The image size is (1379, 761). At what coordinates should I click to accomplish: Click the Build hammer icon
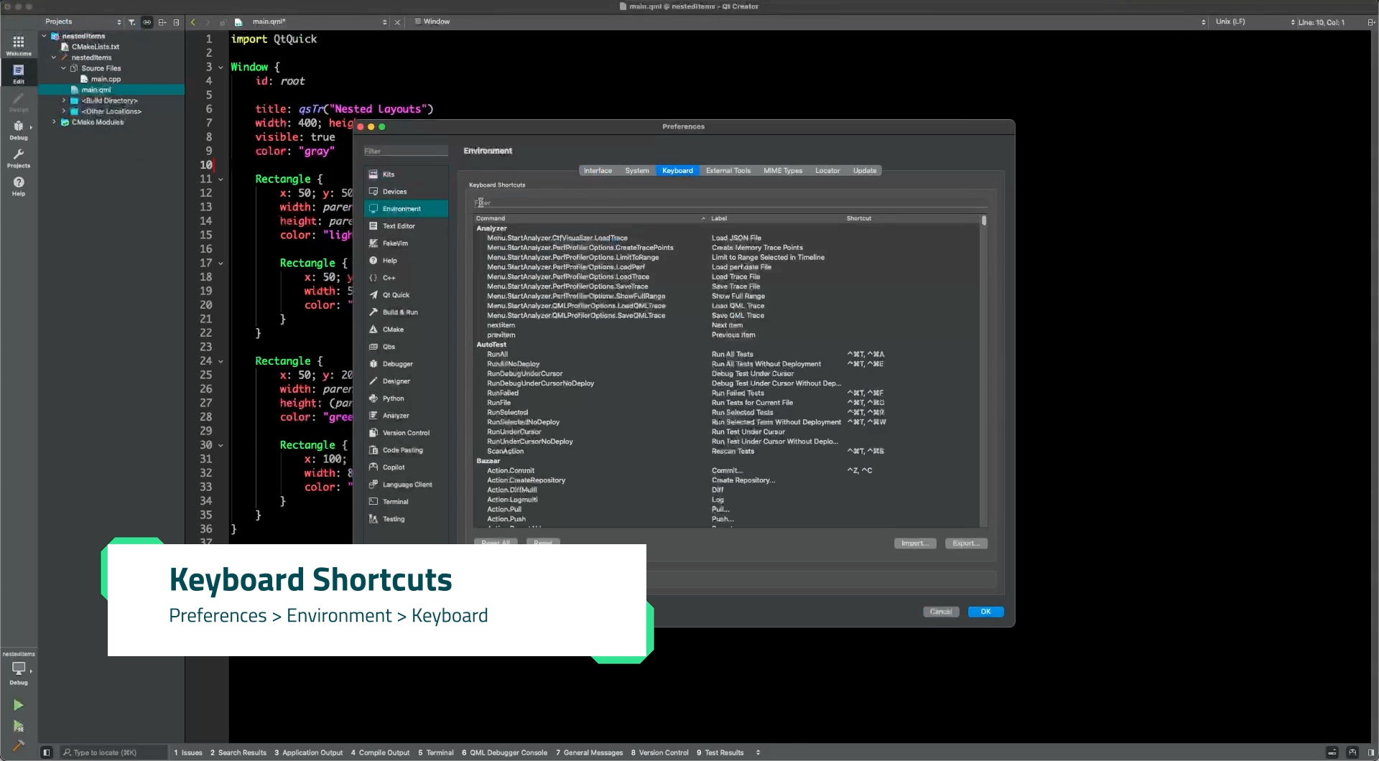coord(19,746)
